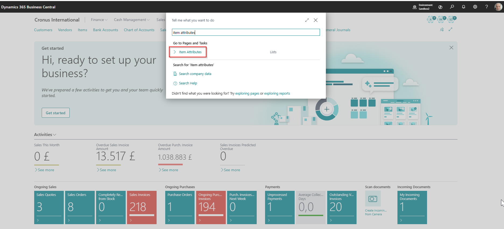The image size is (504, 229).
Task: Collapse the Activities section
Action: 45,134
